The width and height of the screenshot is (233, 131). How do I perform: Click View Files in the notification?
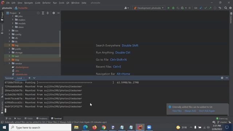point(177,111)
